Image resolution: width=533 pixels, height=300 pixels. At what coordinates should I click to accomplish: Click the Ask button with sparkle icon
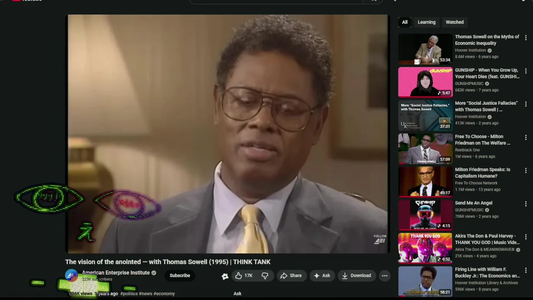[x=322, y=275]
